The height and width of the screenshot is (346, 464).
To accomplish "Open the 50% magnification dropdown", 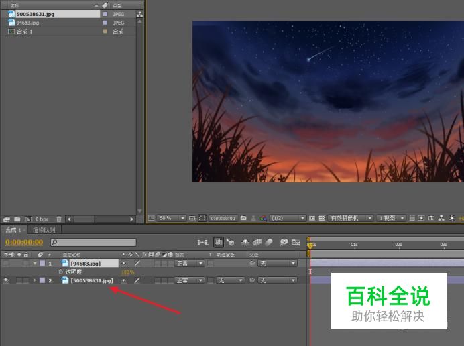I will click(x=171, y=218).
